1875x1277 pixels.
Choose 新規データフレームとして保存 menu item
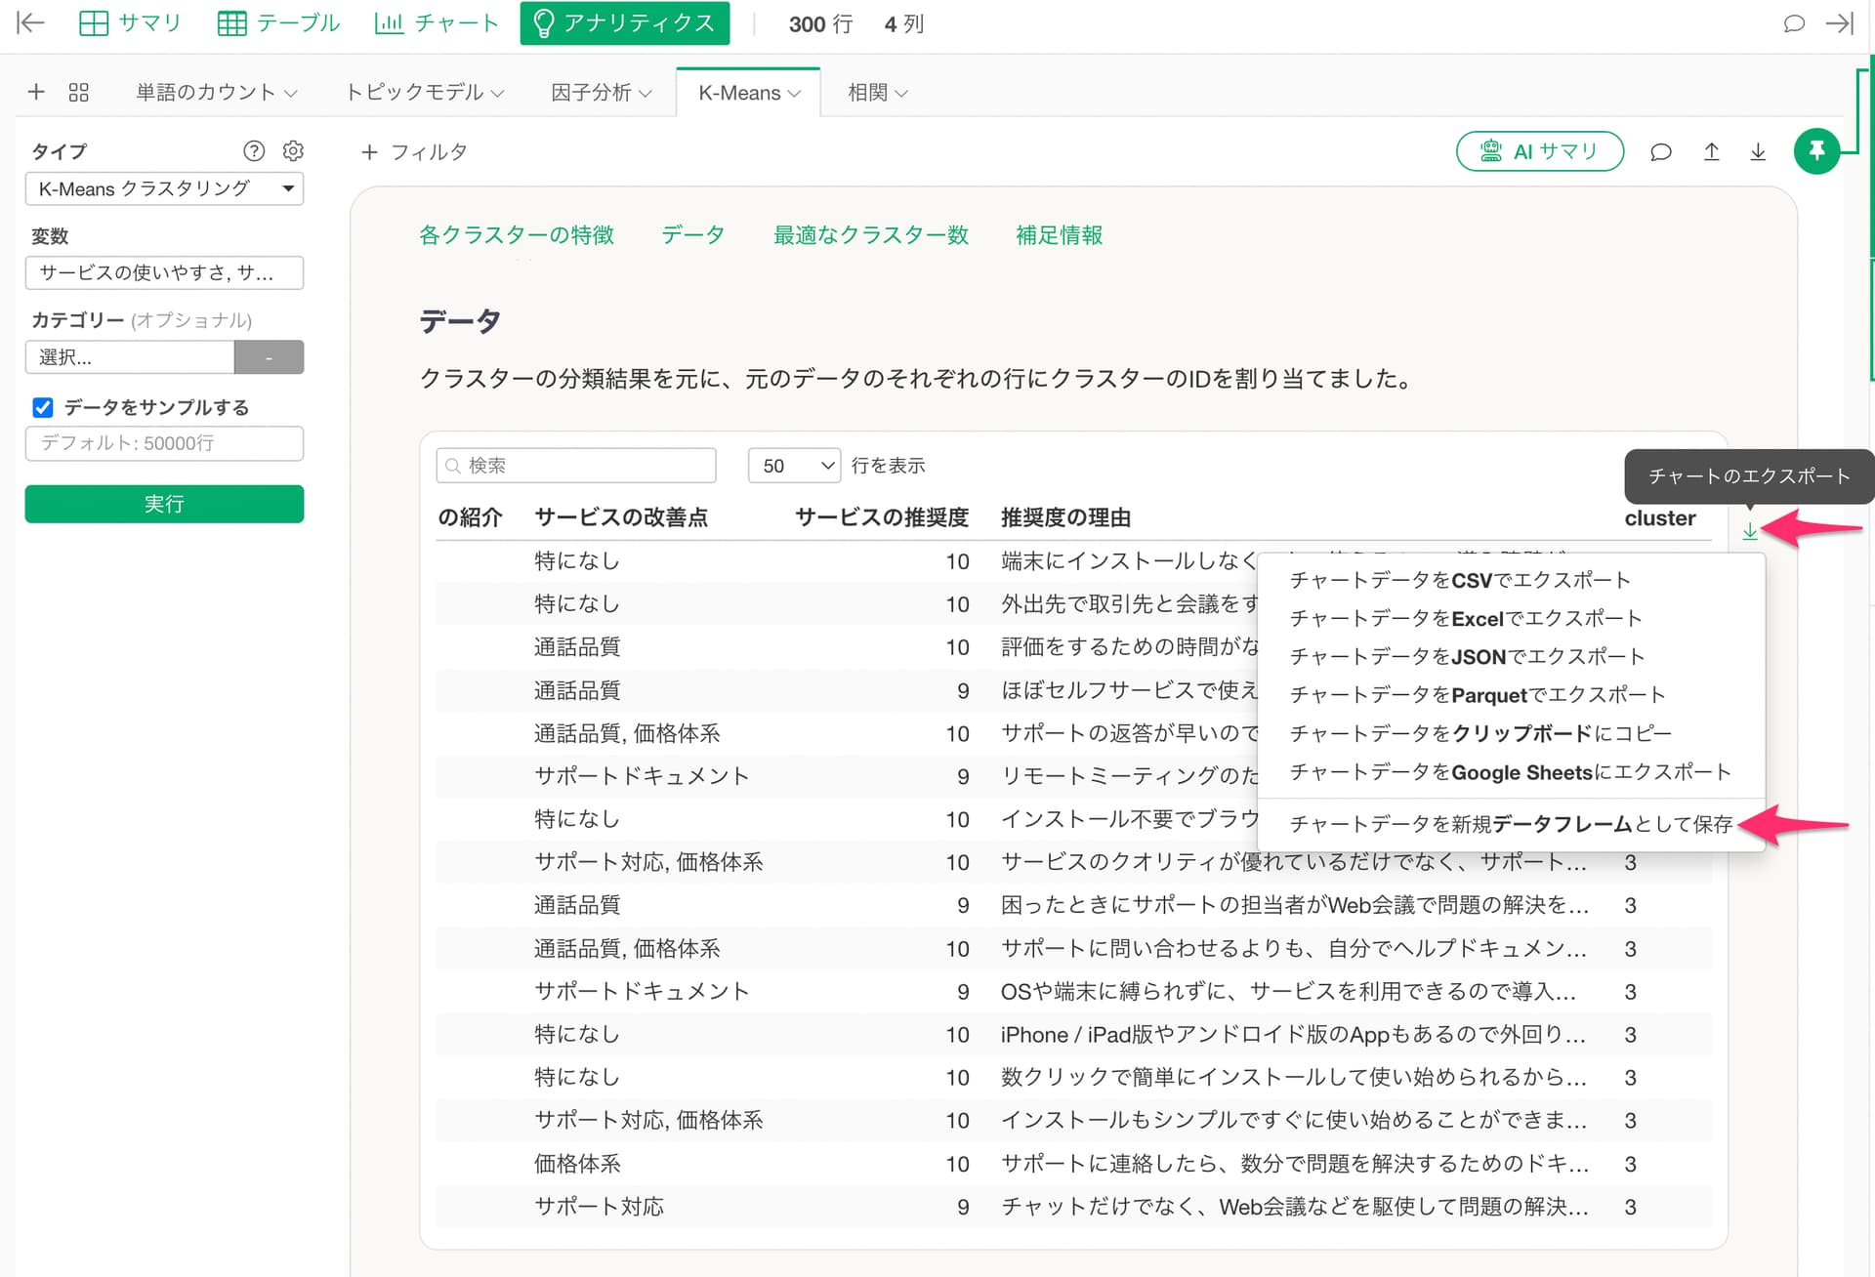pos(1511,824)
